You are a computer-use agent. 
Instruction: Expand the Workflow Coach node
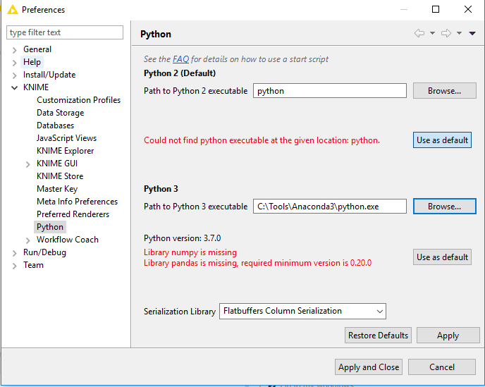[x=27, y=240]
